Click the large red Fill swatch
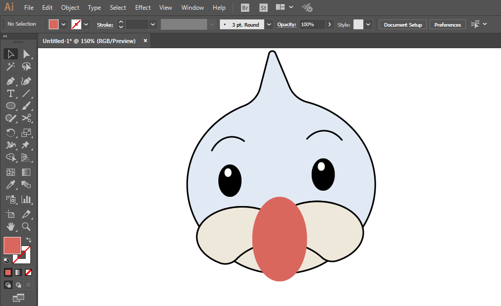Image resolution: width=501 pixels, height=306 pixels. coord(12,245)
